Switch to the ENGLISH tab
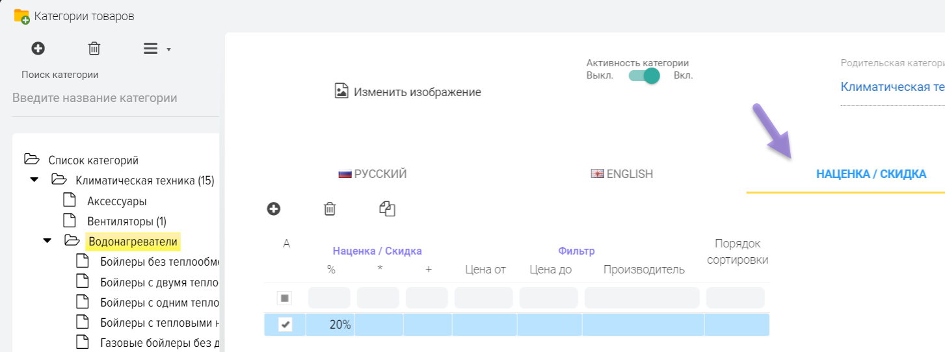Viewport: 945px width, 352px height. [622, 174]
